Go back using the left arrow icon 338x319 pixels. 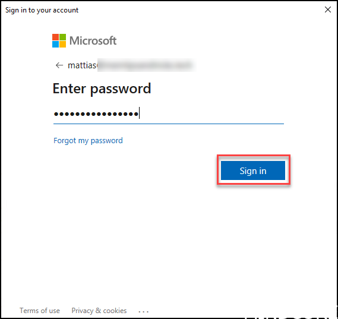point(59,65)
